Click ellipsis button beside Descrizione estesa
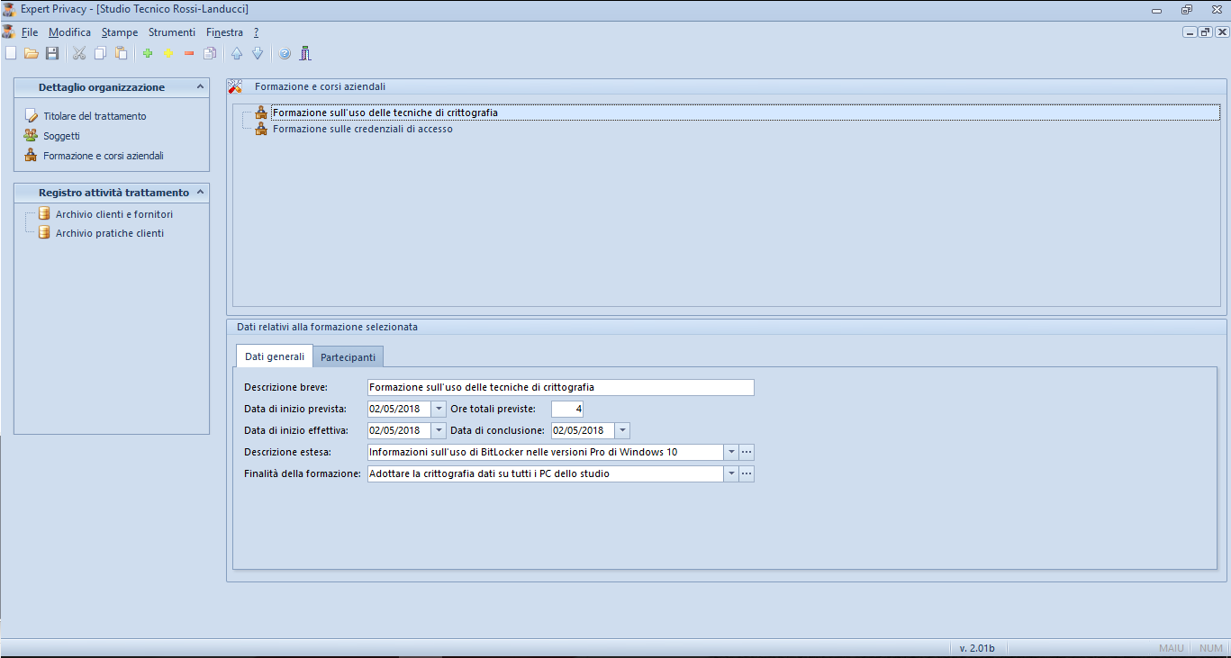 [747, 452]
